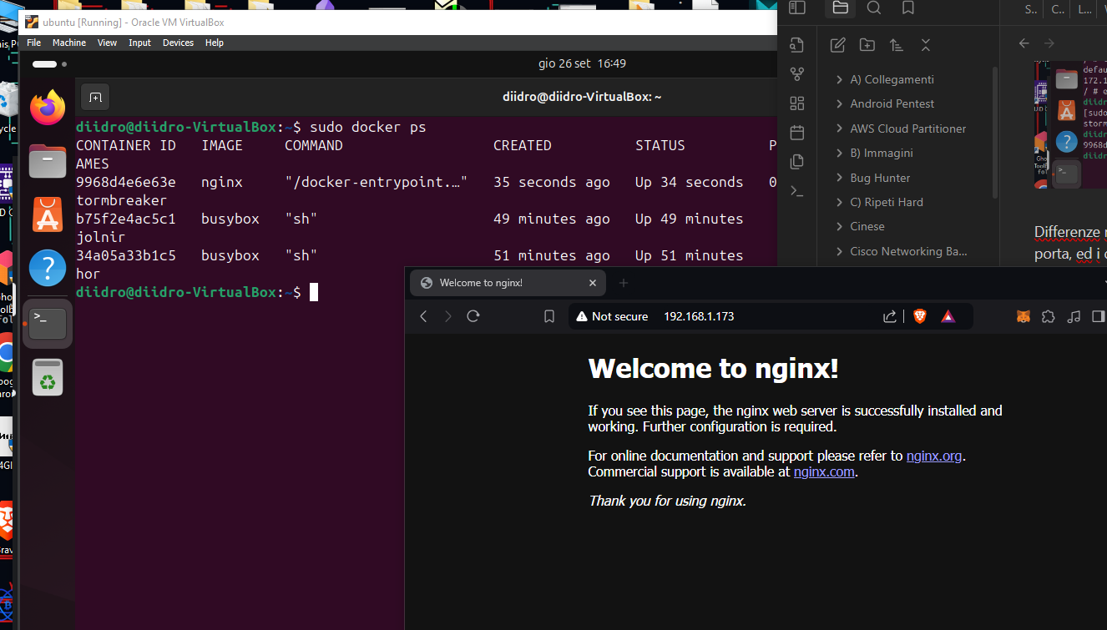Open the search panel in Obsidian
The image size is (1107, 630).
click(873, 9)
